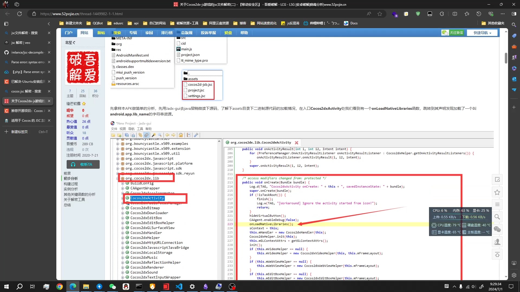Open the 排行榜 forum menu item

pos(167,33)
